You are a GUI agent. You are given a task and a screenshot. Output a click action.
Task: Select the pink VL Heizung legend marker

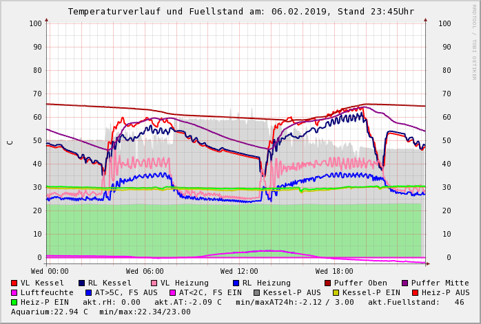pyautogui.click(x=154, y=283)
